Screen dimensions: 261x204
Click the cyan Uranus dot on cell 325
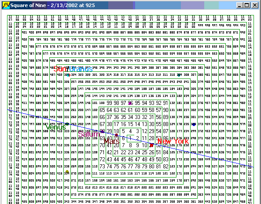click(68, 75)
